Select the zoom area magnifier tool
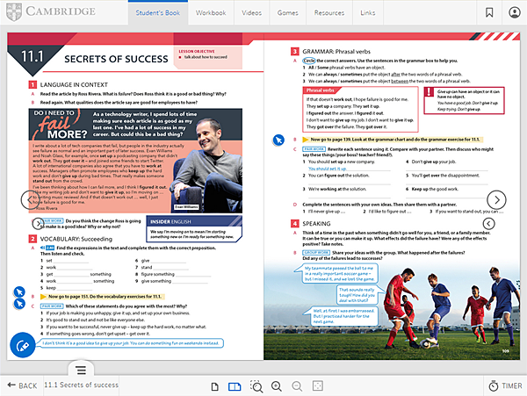 point(256,386)
